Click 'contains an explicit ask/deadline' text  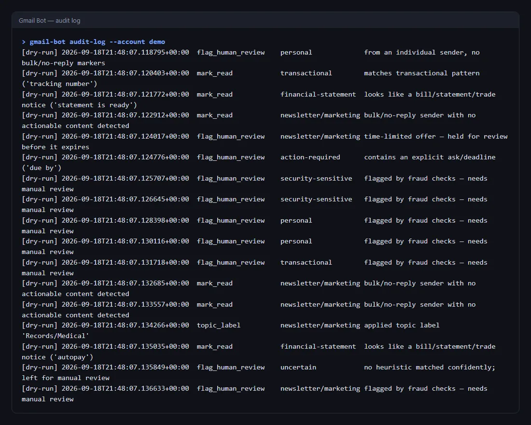click(x=430, y=157)
